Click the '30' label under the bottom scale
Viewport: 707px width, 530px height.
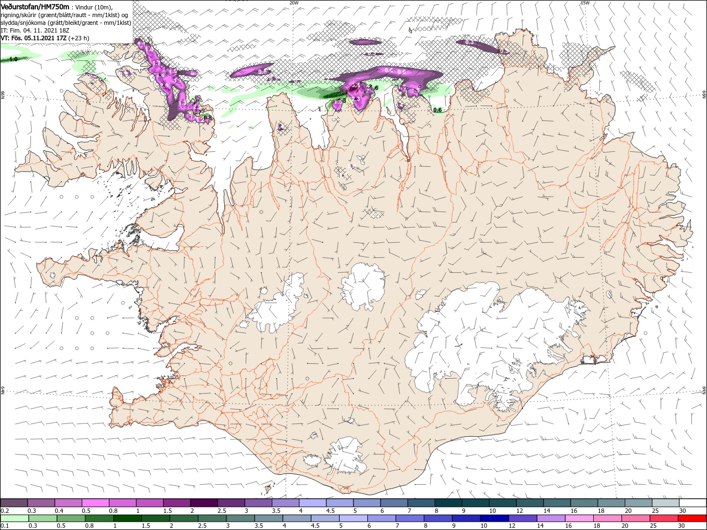tap(682, 526)
